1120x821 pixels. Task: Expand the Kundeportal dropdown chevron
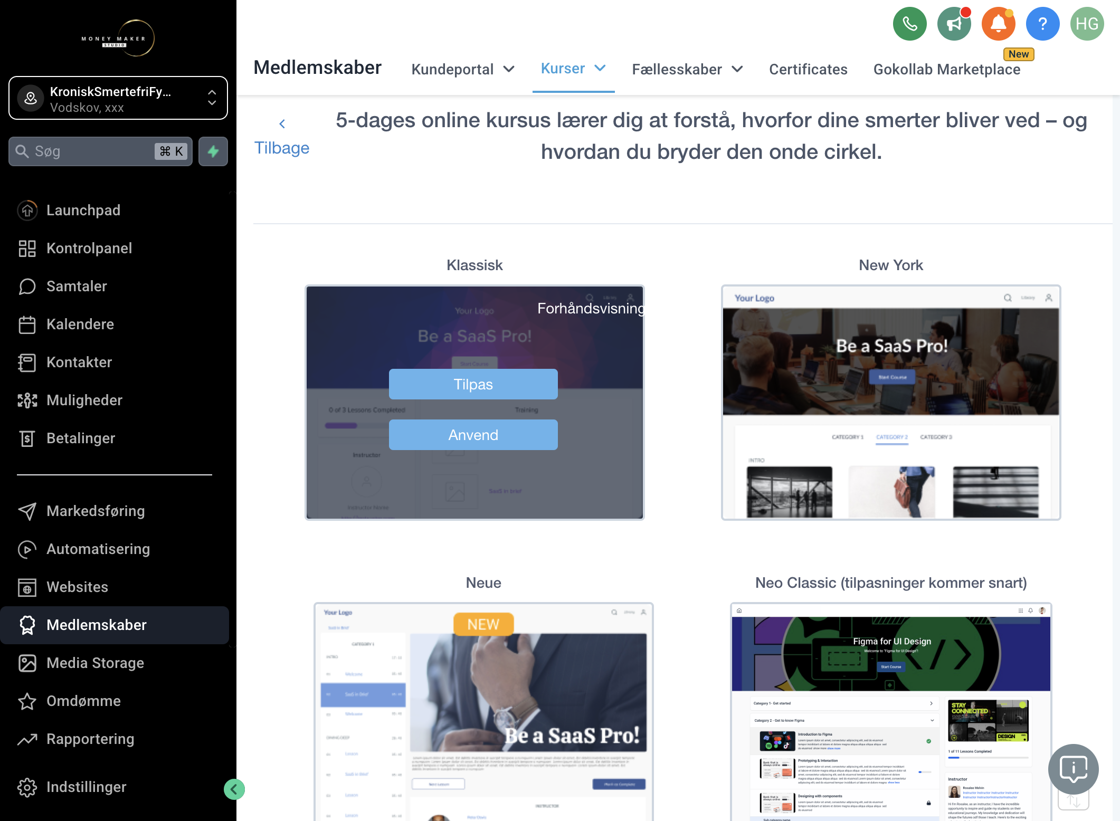[509, 69]
